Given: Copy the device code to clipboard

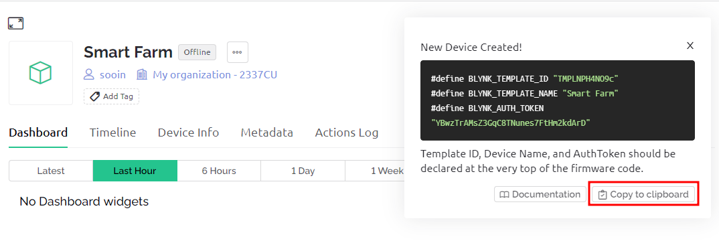Looking at the screenshot, I should tap(643, 195).
